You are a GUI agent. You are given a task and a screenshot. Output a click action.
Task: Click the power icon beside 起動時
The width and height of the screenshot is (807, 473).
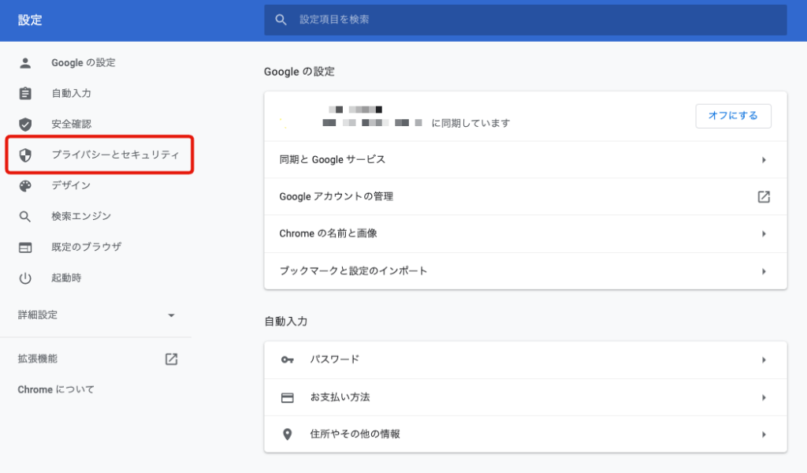coord(25,278)
